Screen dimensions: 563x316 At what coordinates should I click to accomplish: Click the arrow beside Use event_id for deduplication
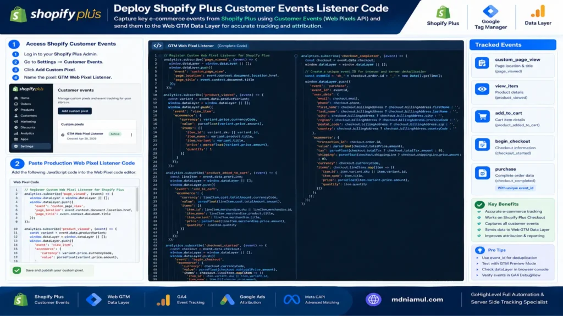(478, 258)
